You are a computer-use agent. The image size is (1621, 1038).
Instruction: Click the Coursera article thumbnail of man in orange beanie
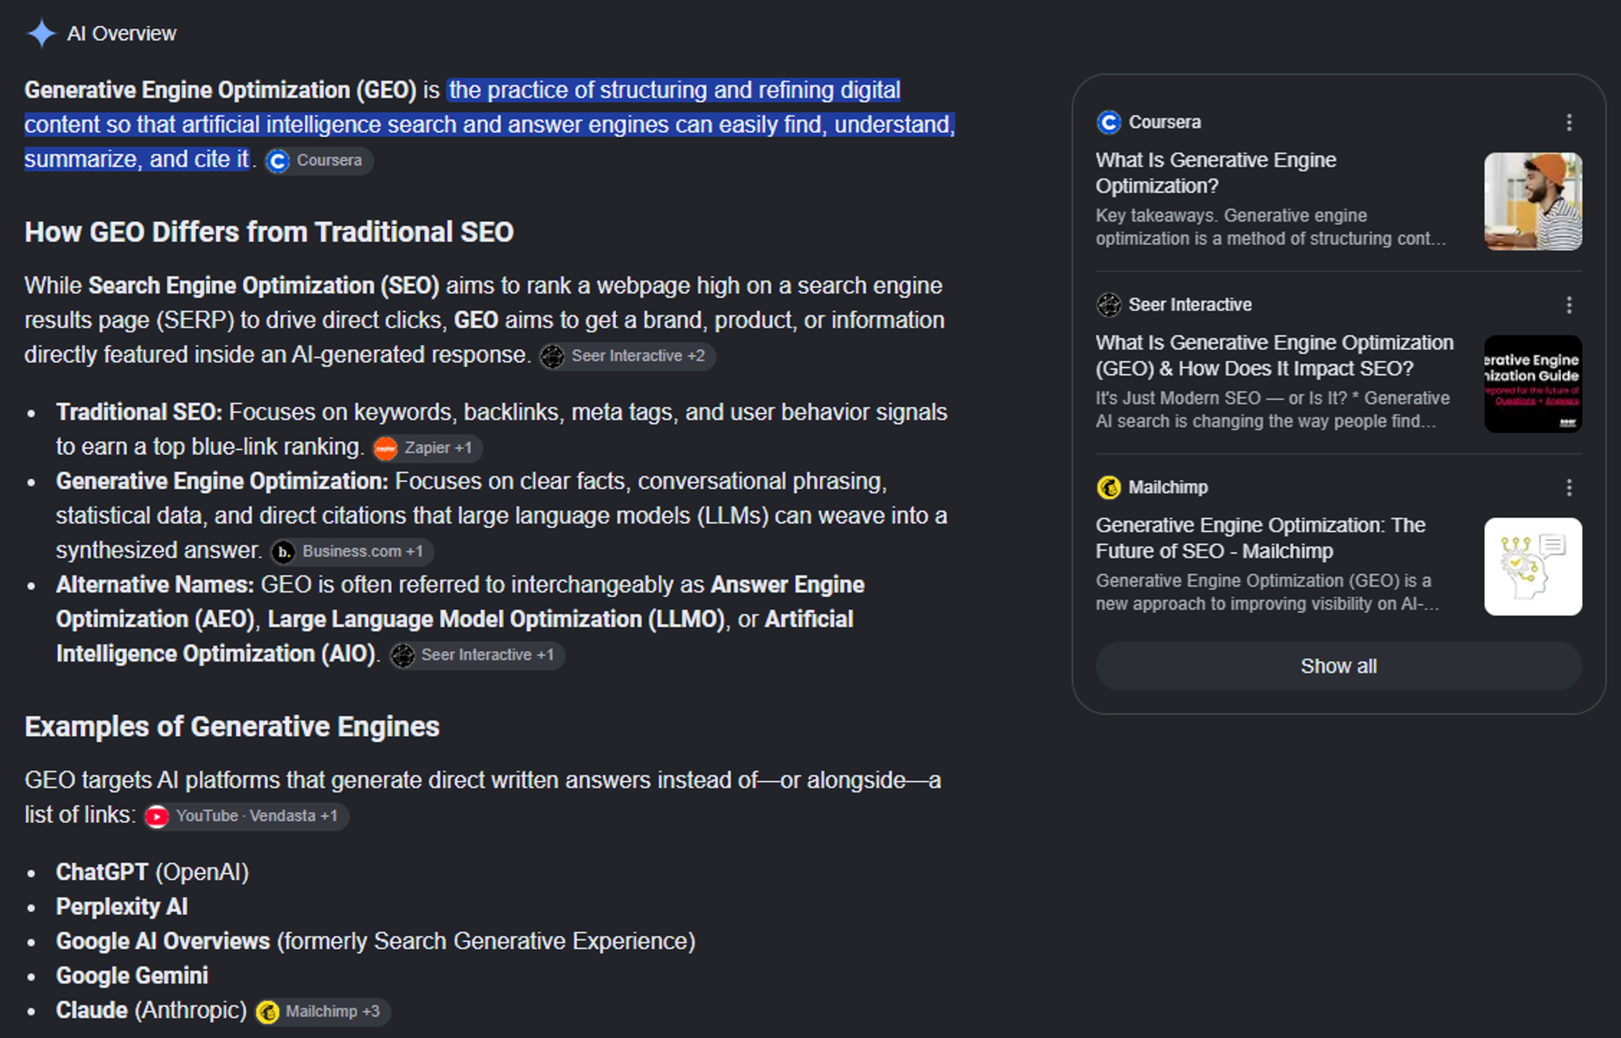click(1533, 202)
